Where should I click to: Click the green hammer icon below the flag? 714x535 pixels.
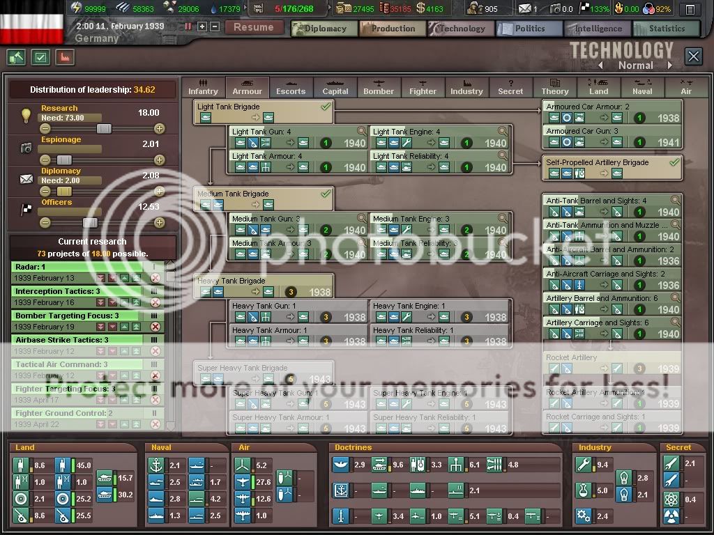(16, 57)
